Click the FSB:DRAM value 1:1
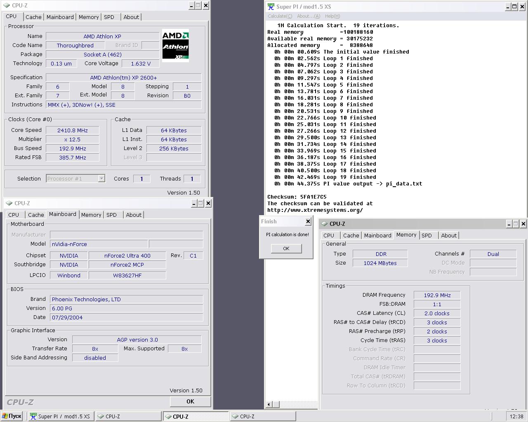The height and width of the screenshot is (422, 528). [x=437, y=304]
